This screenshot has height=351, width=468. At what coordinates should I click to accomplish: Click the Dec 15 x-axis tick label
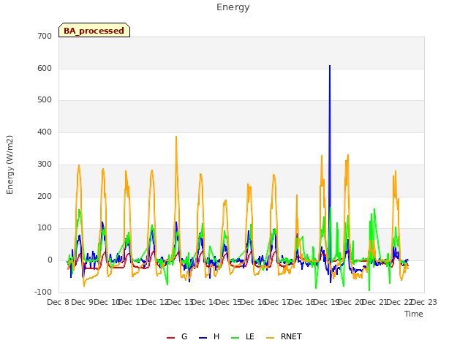pos(229,302)
